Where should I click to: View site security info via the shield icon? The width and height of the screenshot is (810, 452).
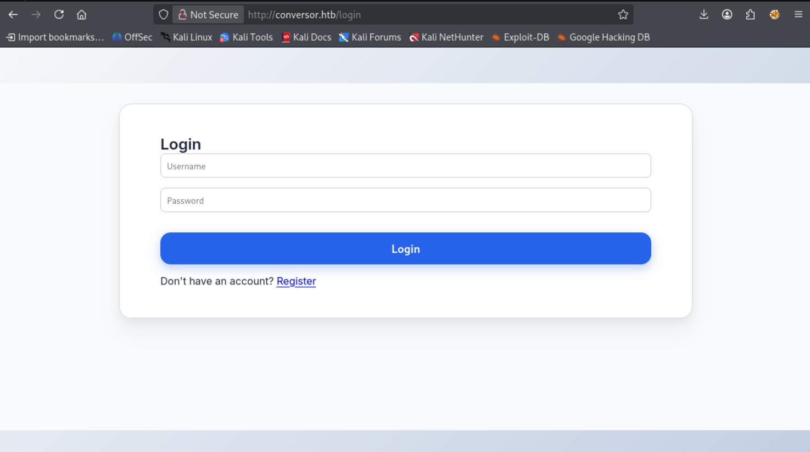(163, 14)
